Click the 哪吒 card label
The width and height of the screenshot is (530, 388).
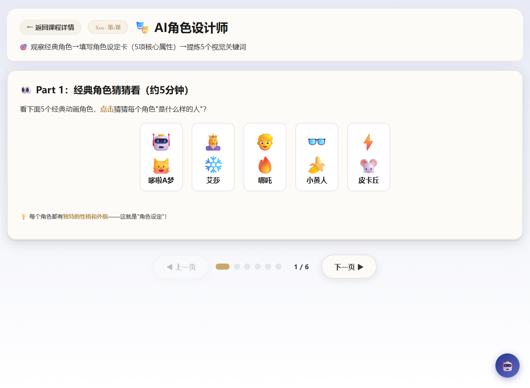[265, 180]
